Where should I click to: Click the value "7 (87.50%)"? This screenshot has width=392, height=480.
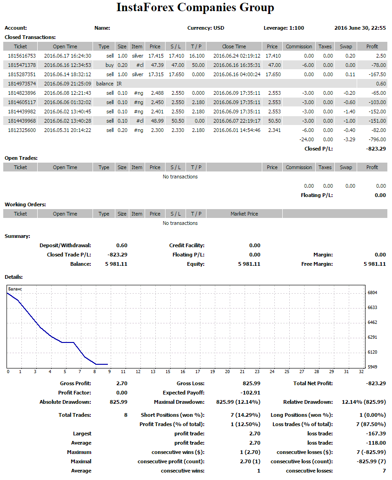371,424
